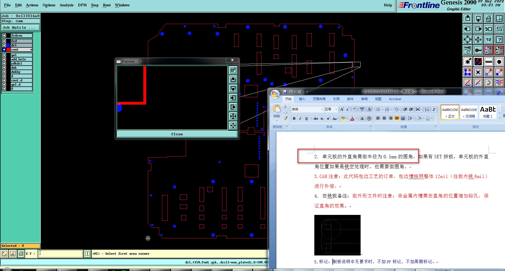Open the question mark help icon

[499, 40]
